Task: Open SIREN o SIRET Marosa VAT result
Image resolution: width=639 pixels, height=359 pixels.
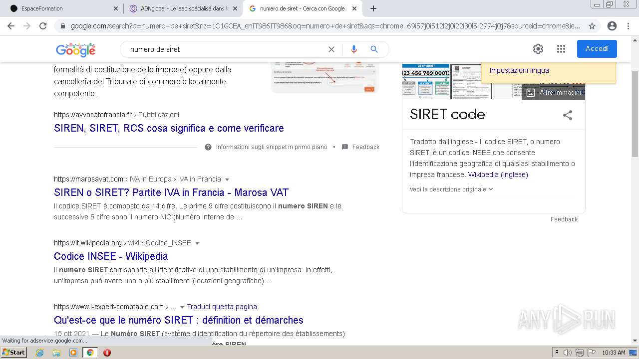Action: (171, 192)
